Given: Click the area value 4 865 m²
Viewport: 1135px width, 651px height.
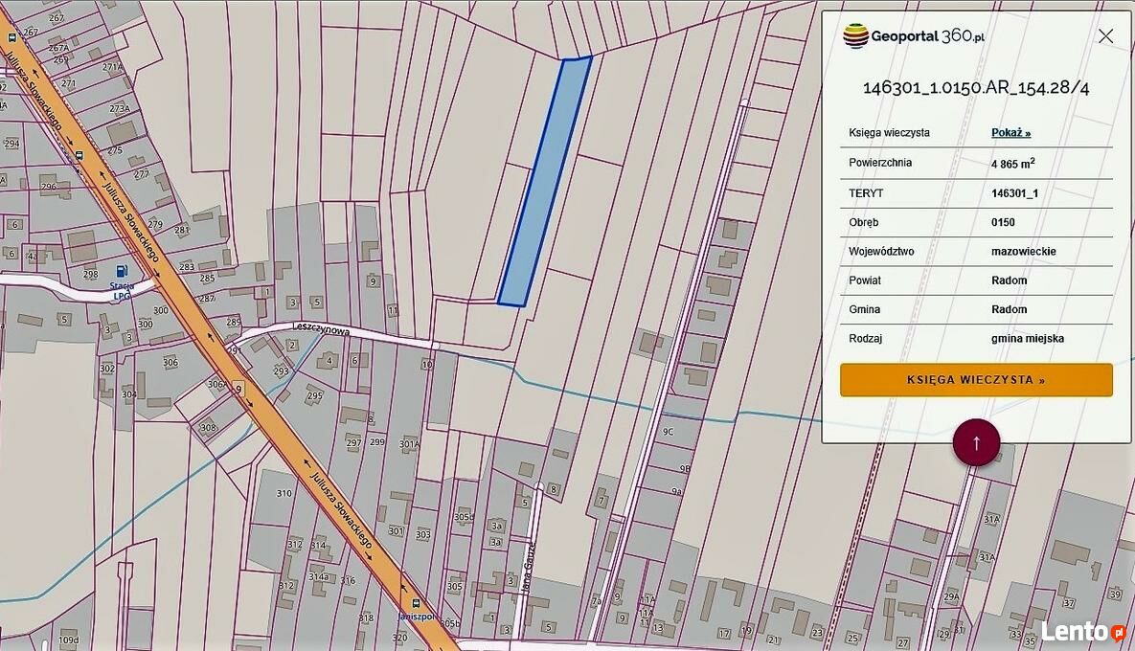Looking at the screenshot, I should pyautogui.click(x=1012, y=164).
